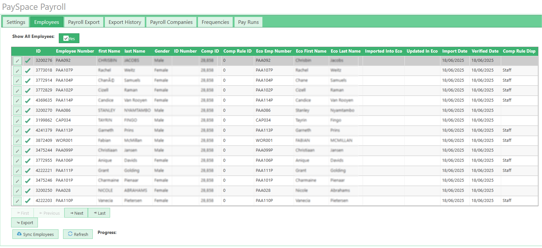Switch to the Payroll Export tab
Screen dimensions: 542x248
(x=84, y=22)
